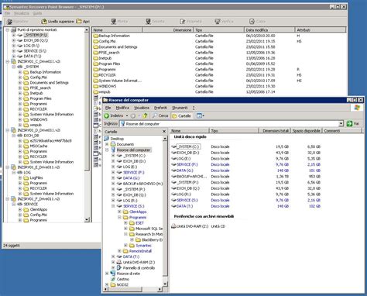The height and width of the screenshot is (296, 367).
Task: Toggle the Cartelle toolbar button
Action: 181,115
